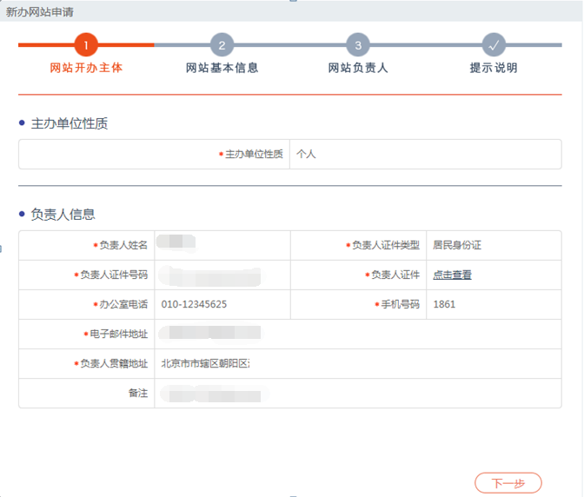Image resolution: width=584 pixels, height=497 pixels.
Task: Click the 点击查看 certificate link
Action: pyautogui.click(x=452, y=275)
